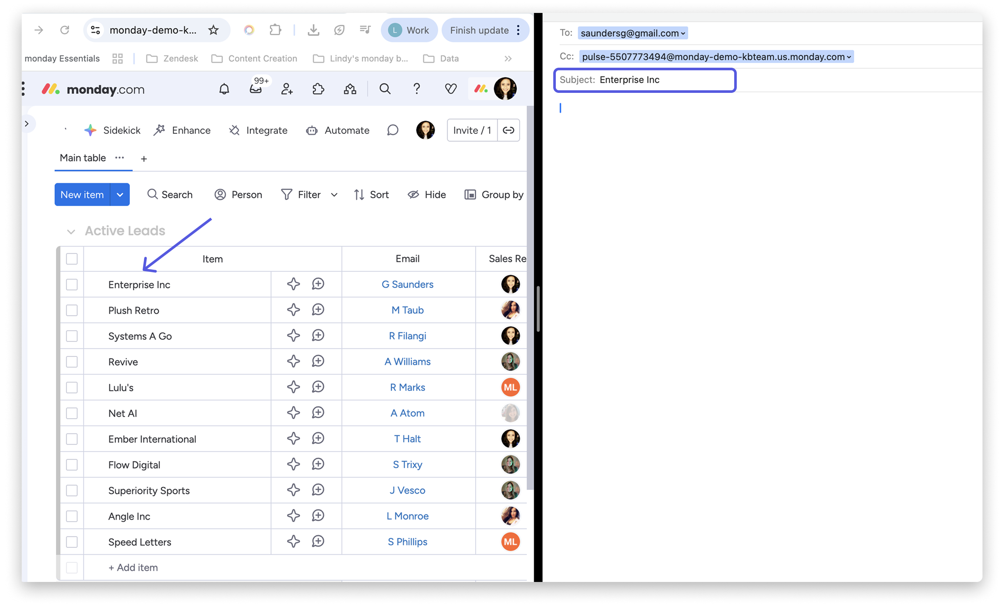Click the Add item button
The width and height of the screenshot is (1001, 606).
(133, 568)
